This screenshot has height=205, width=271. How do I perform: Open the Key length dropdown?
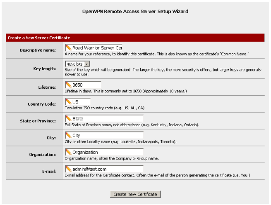[x=77, y=64]
